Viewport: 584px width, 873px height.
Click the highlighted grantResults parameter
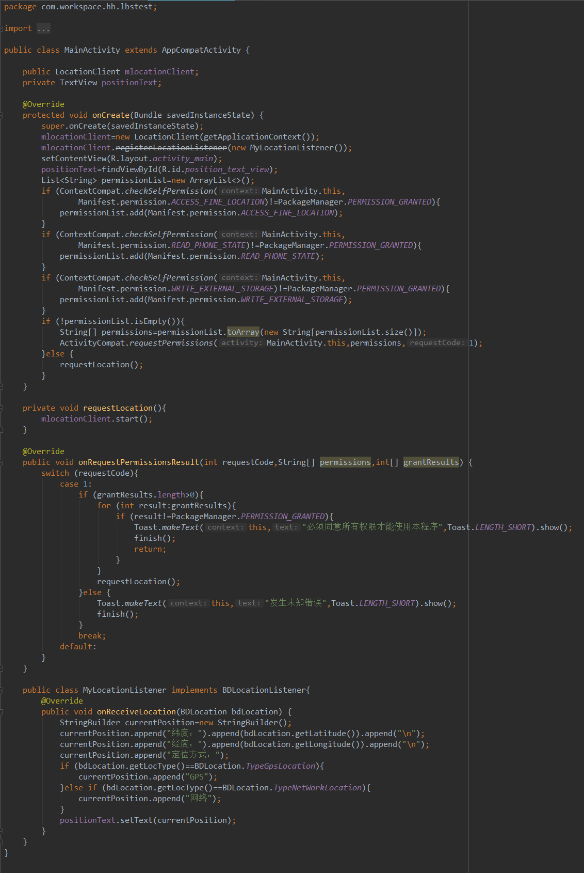431,462
